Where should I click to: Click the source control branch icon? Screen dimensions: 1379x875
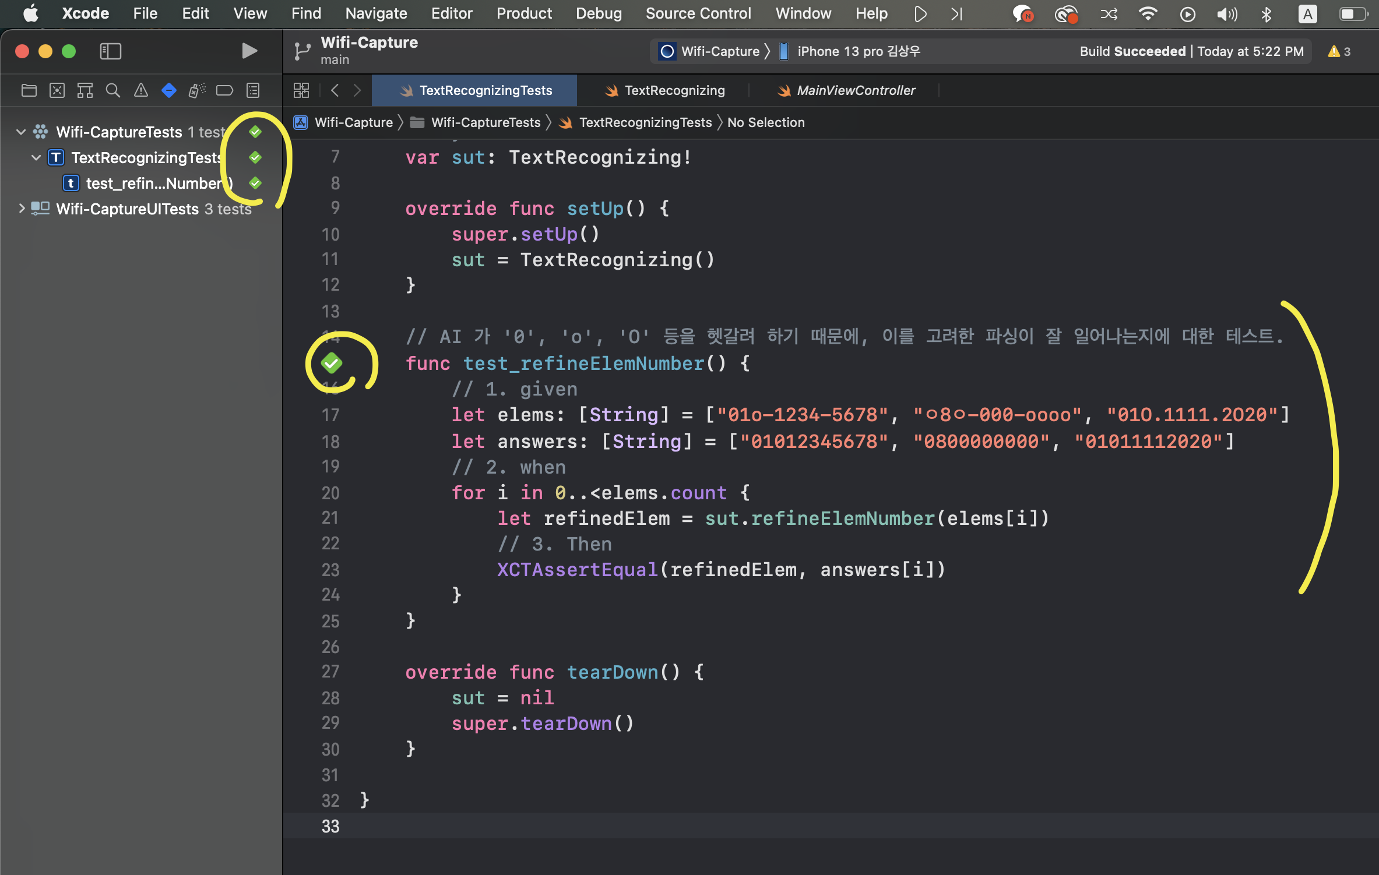[x=302, y=51]
